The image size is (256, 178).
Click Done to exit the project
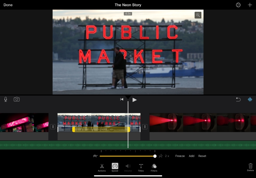8,5
